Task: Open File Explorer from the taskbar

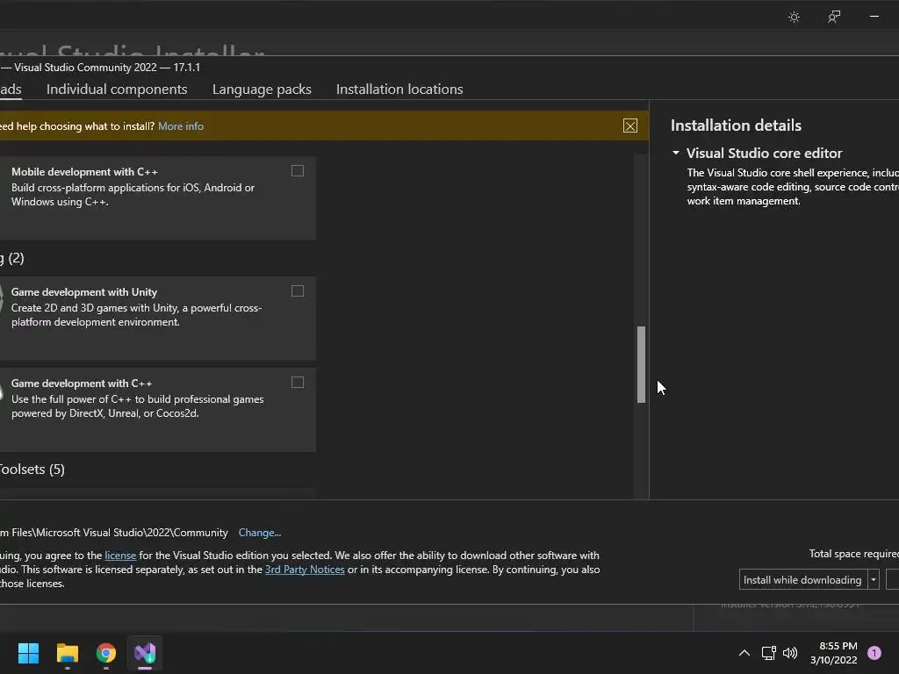Action: tap(67, 653)
